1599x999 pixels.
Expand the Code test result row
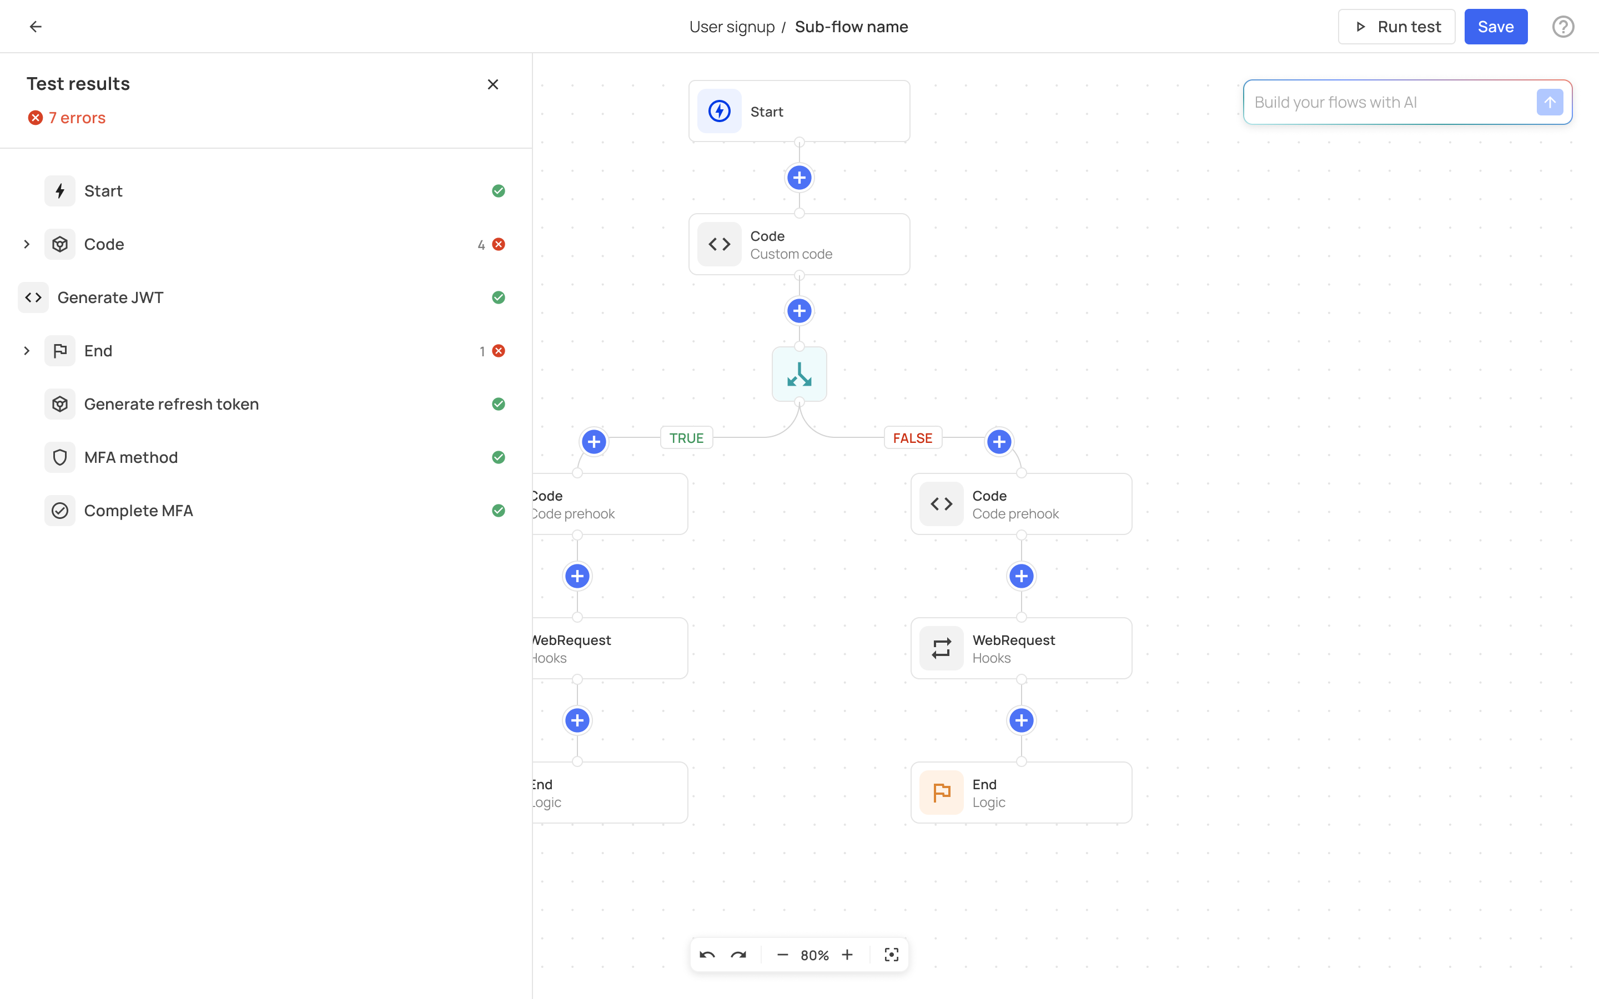tap(27, 244)
